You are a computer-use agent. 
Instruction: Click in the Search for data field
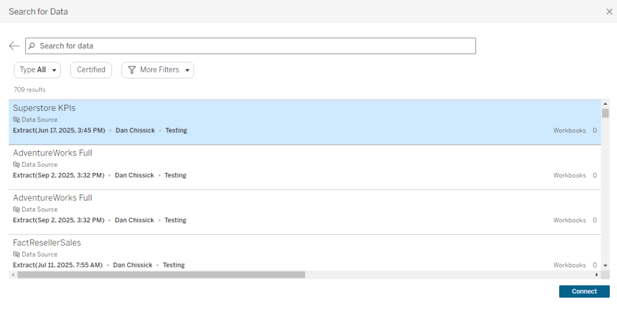click(253, 46)
